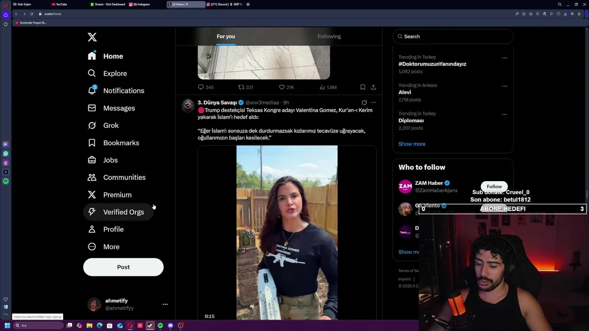The height and width of the screenshot is (331, 589).
Task: Open ZAM Haber avatar
Action: pyautogui.click(x=405, y=187)
